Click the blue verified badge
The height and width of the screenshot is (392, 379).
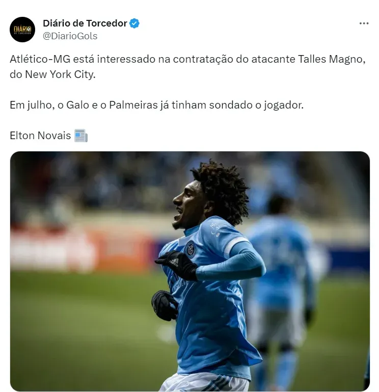pos(134,23)
